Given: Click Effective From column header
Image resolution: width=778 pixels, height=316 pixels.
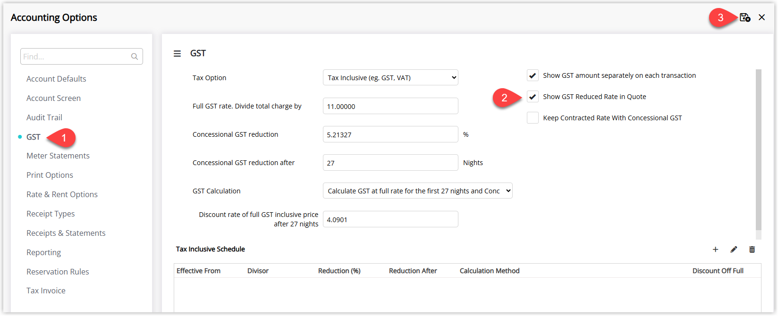Looking at the screenshot, I should pyautogui.click(x=198, y=271).
